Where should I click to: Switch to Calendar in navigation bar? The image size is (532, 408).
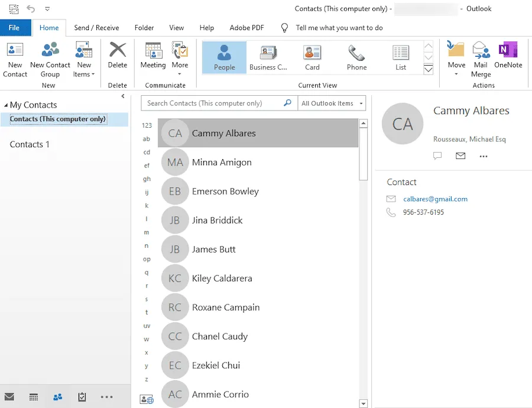click(34, 397)
